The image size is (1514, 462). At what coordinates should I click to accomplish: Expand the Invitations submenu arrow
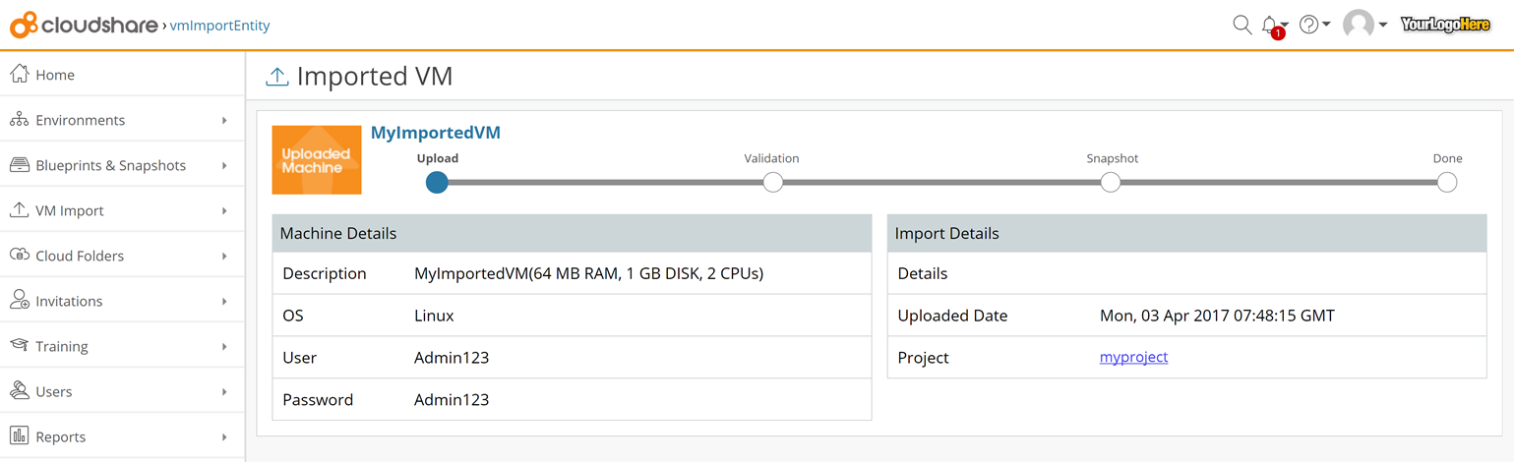(x=224, y=301)
